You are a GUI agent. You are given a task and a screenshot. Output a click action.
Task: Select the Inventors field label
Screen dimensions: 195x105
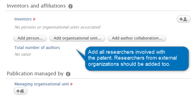click(23, 19)
